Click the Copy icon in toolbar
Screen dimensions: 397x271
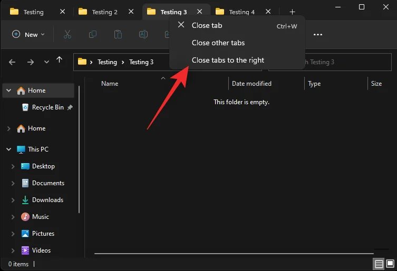[93, 34]
